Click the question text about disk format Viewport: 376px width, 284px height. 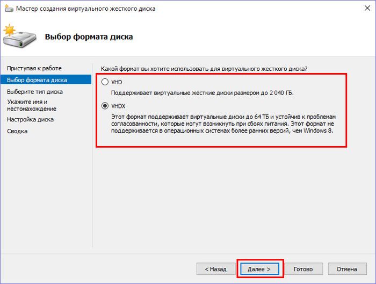204,69
